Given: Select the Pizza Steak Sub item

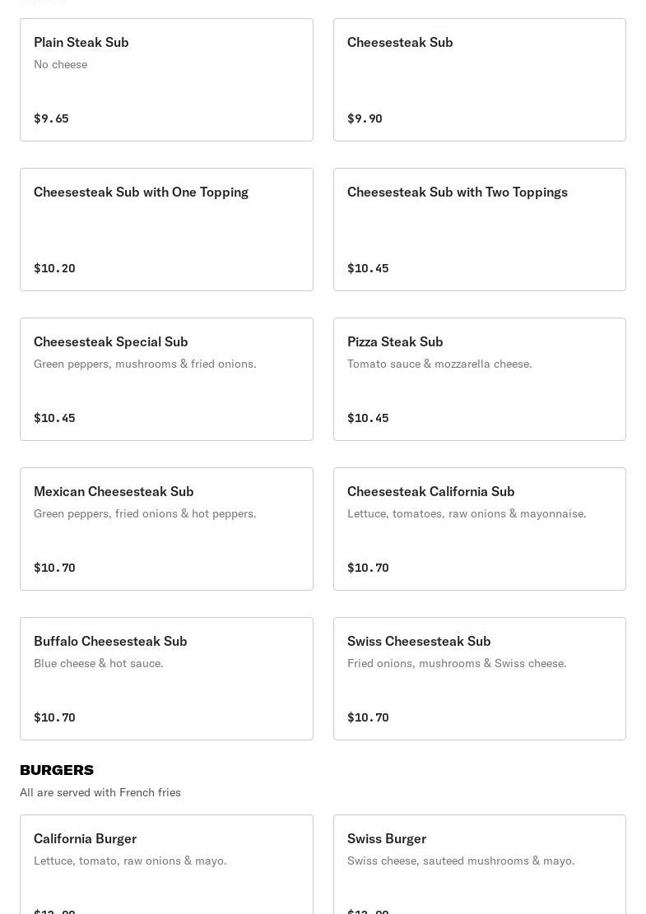Looking at the screenshot, I should pyautogui.click(x=479, y=379).
